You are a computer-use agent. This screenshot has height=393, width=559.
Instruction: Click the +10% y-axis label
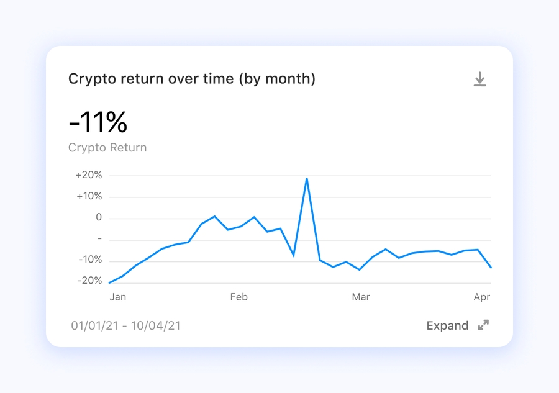[x=88, y=197]
